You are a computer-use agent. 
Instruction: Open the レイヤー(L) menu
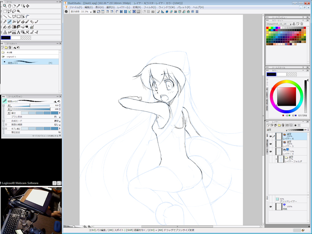[x=124, y=7]
